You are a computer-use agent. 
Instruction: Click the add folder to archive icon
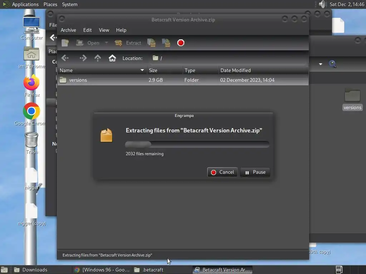point(166,43)
